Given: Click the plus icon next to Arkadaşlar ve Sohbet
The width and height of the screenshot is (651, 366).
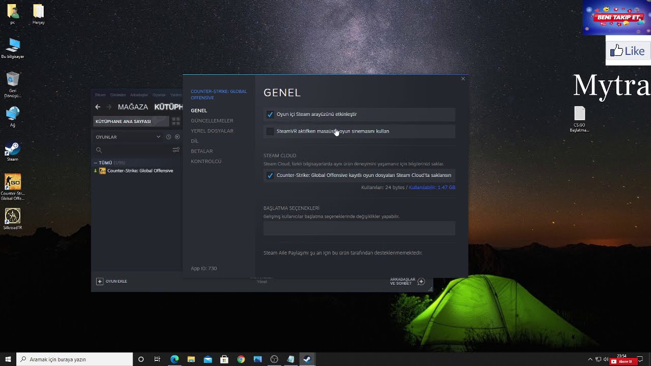Looking at the screenshot, I should click(x=421, y=281).
